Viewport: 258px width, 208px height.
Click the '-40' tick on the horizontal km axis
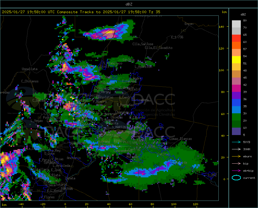tap(21, 204)
